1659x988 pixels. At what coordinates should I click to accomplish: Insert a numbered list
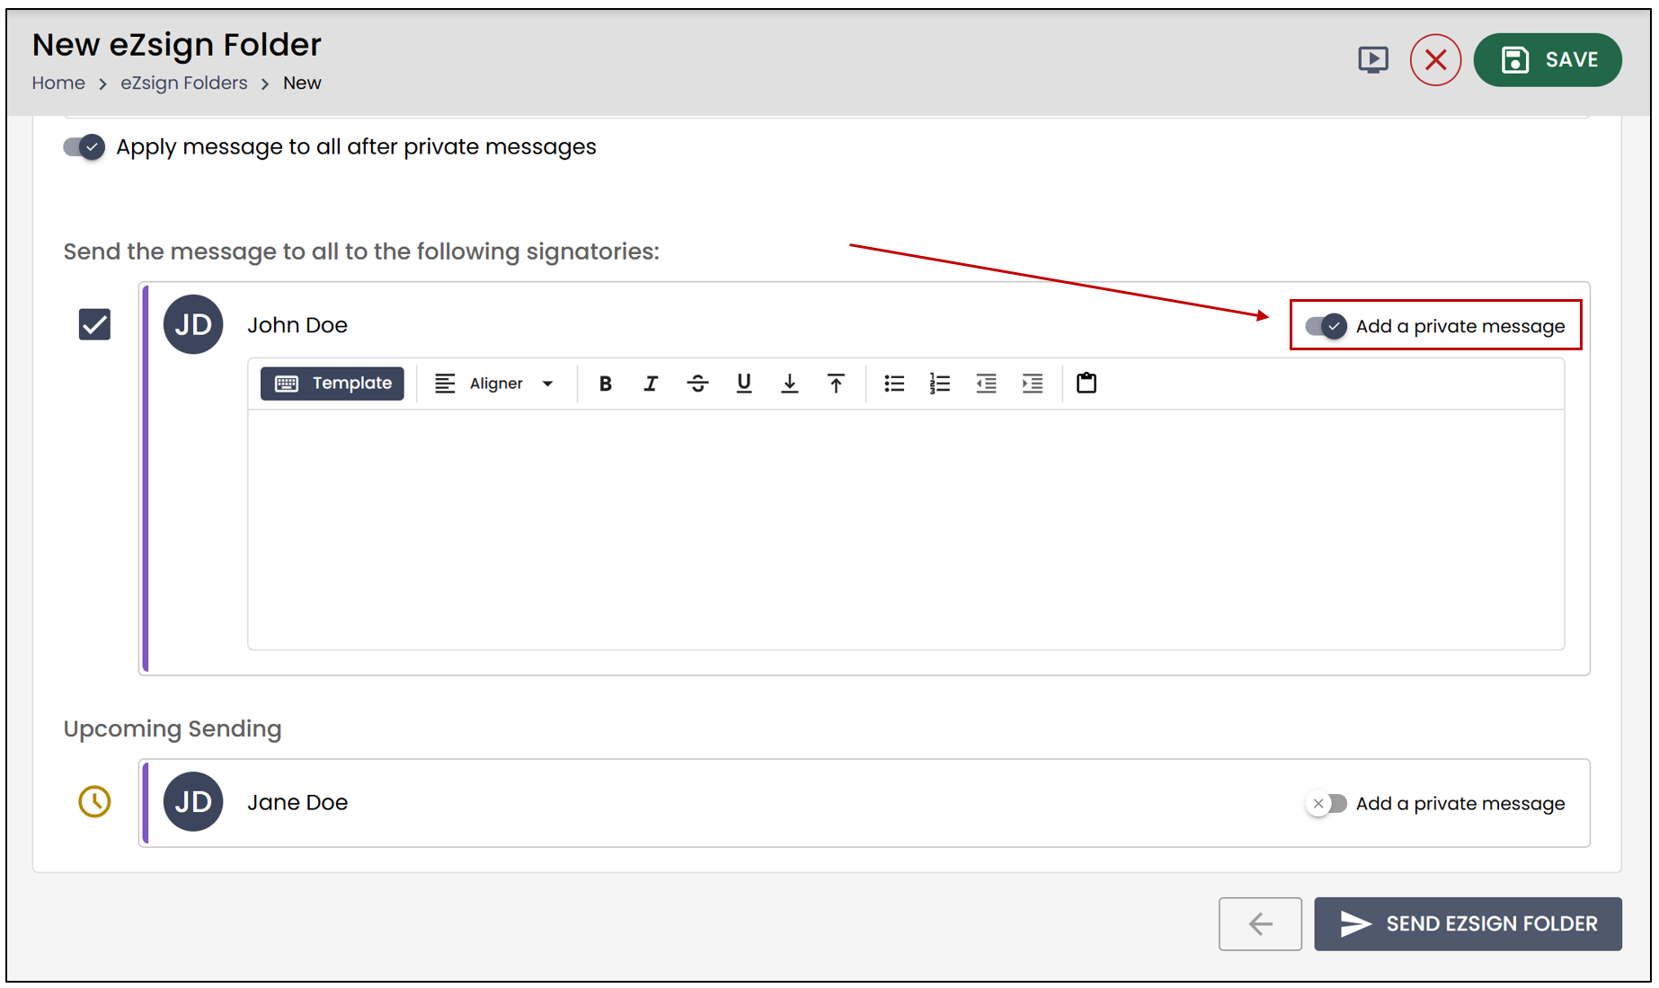(940, 384)
